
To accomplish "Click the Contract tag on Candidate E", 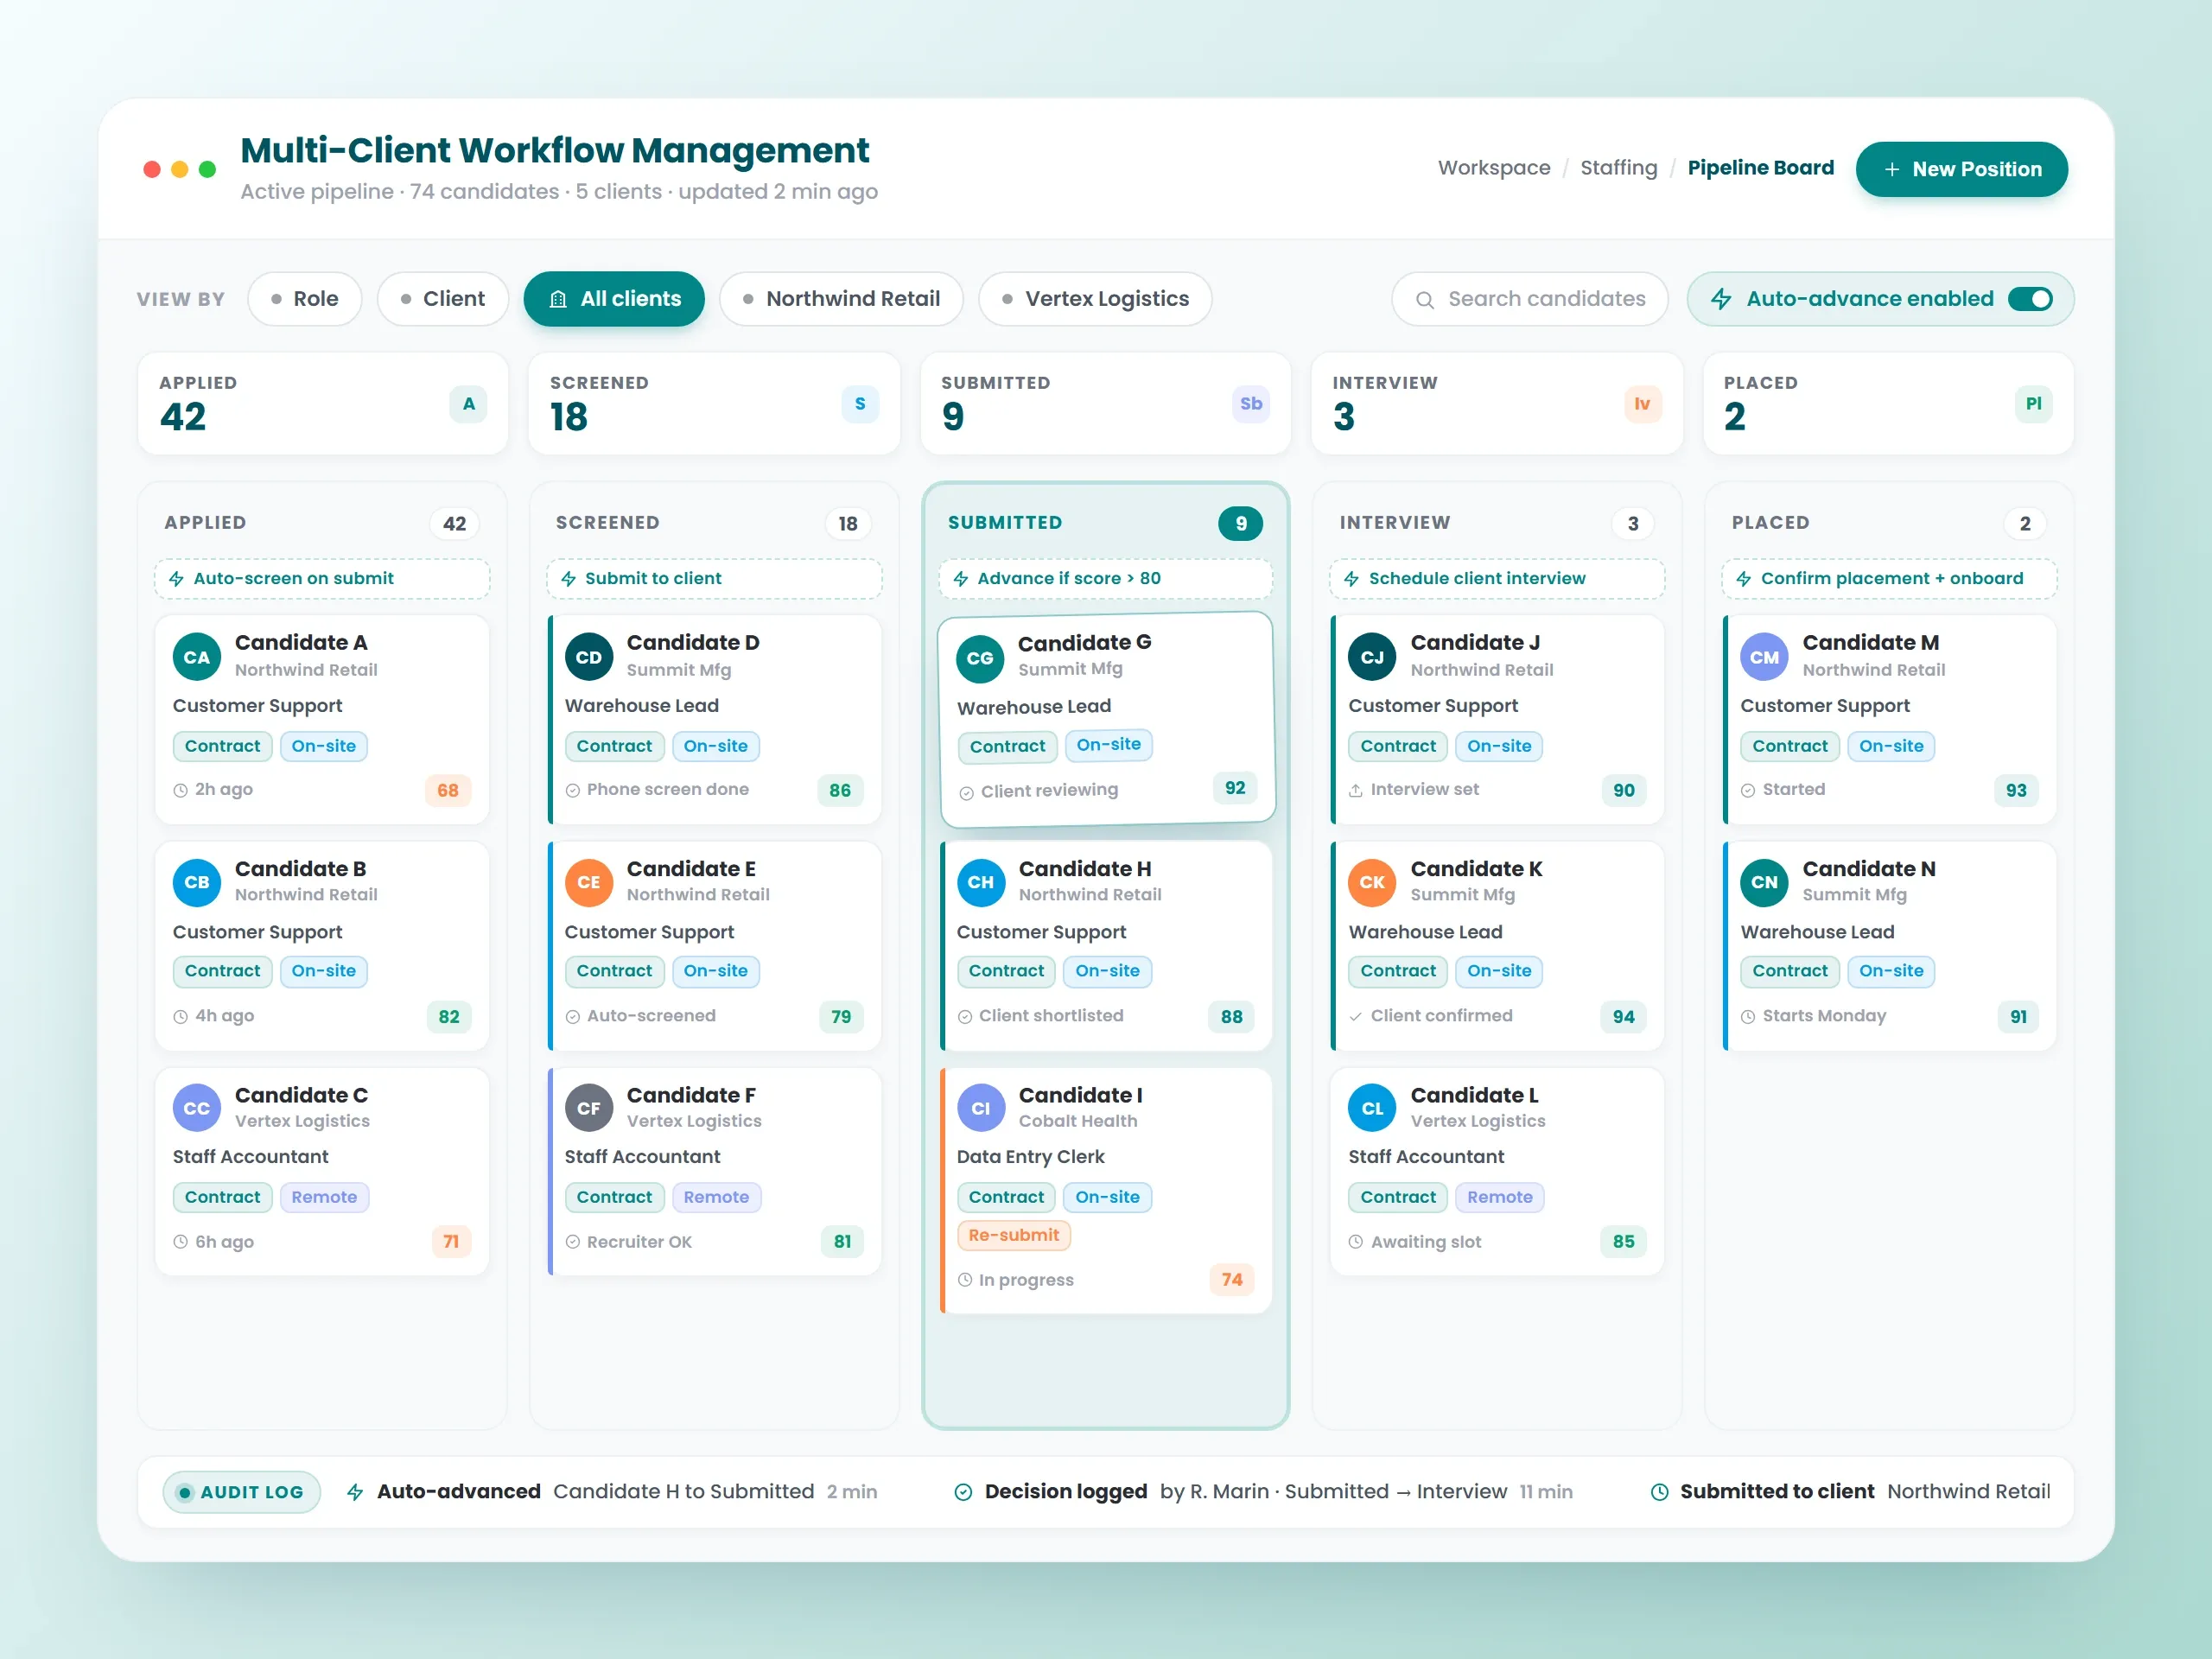I will pos(614,971).
